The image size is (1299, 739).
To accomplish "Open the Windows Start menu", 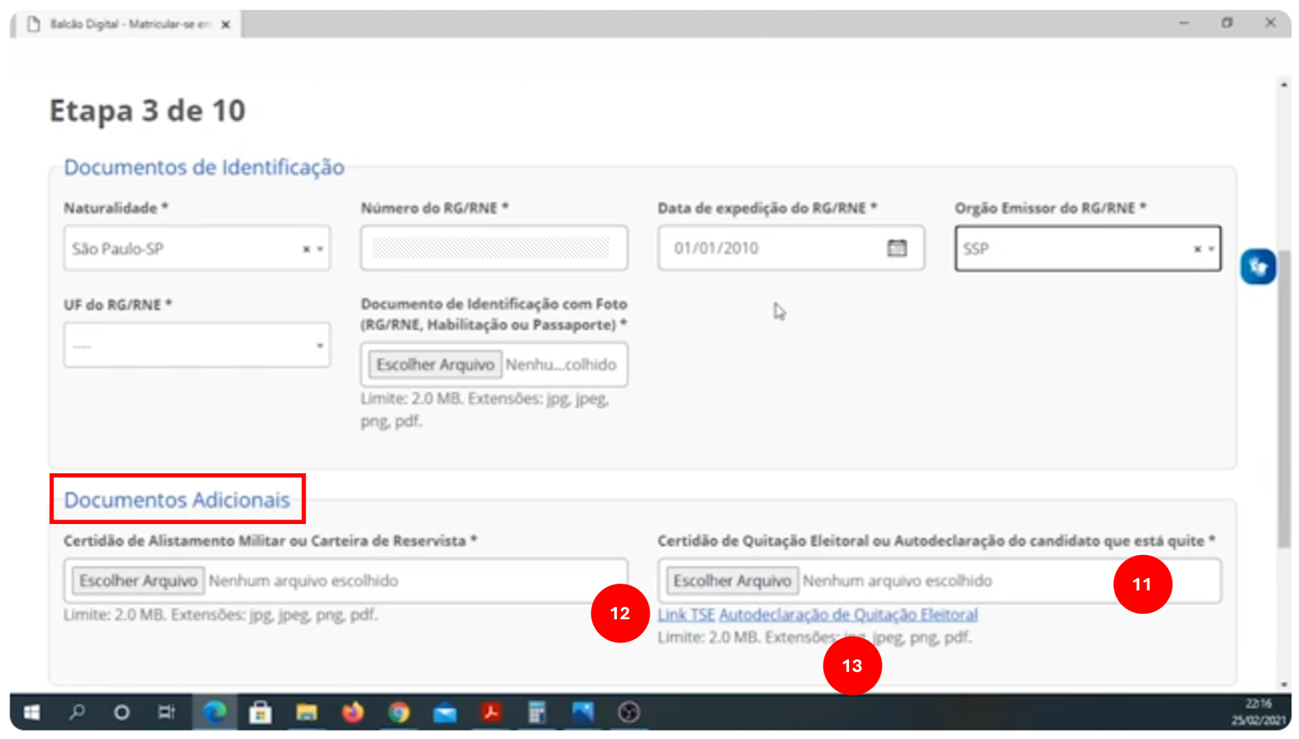I will click(31, 712).
